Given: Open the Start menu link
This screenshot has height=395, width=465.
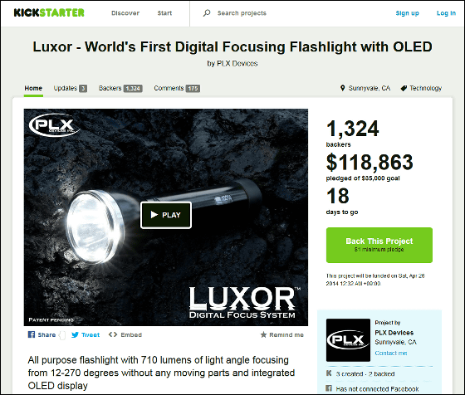Looking at the screenshot, I should (164, 13).
